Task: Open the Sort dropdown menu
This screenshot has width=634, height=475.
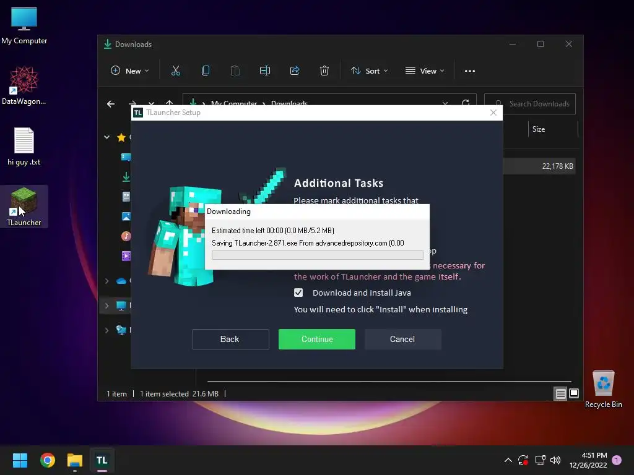Action: pyautogui.click(x=369, y=71)
